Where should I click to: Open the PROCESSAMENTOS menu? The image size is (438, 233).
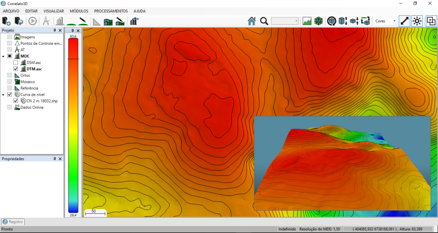[x=111, y=11]
